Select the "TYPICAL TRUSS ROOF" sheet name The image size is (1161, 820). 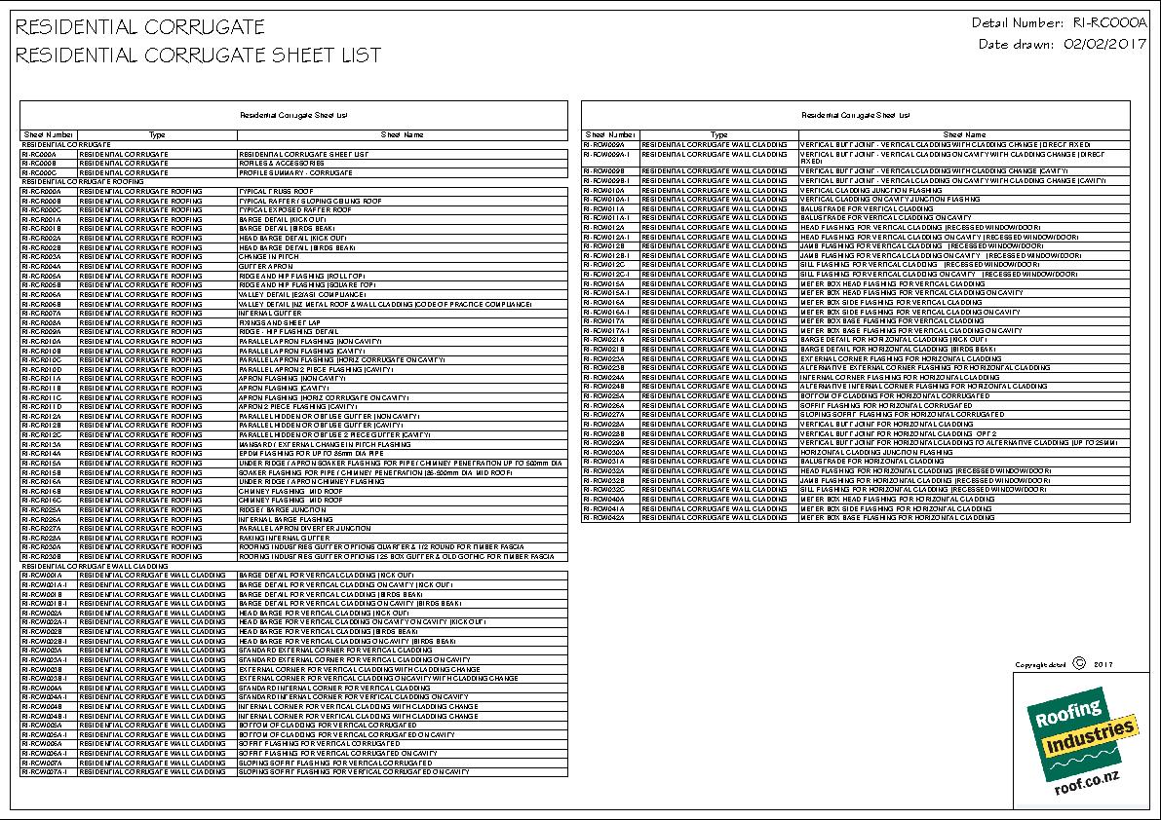pyautogui.click(x=276, y=192)
